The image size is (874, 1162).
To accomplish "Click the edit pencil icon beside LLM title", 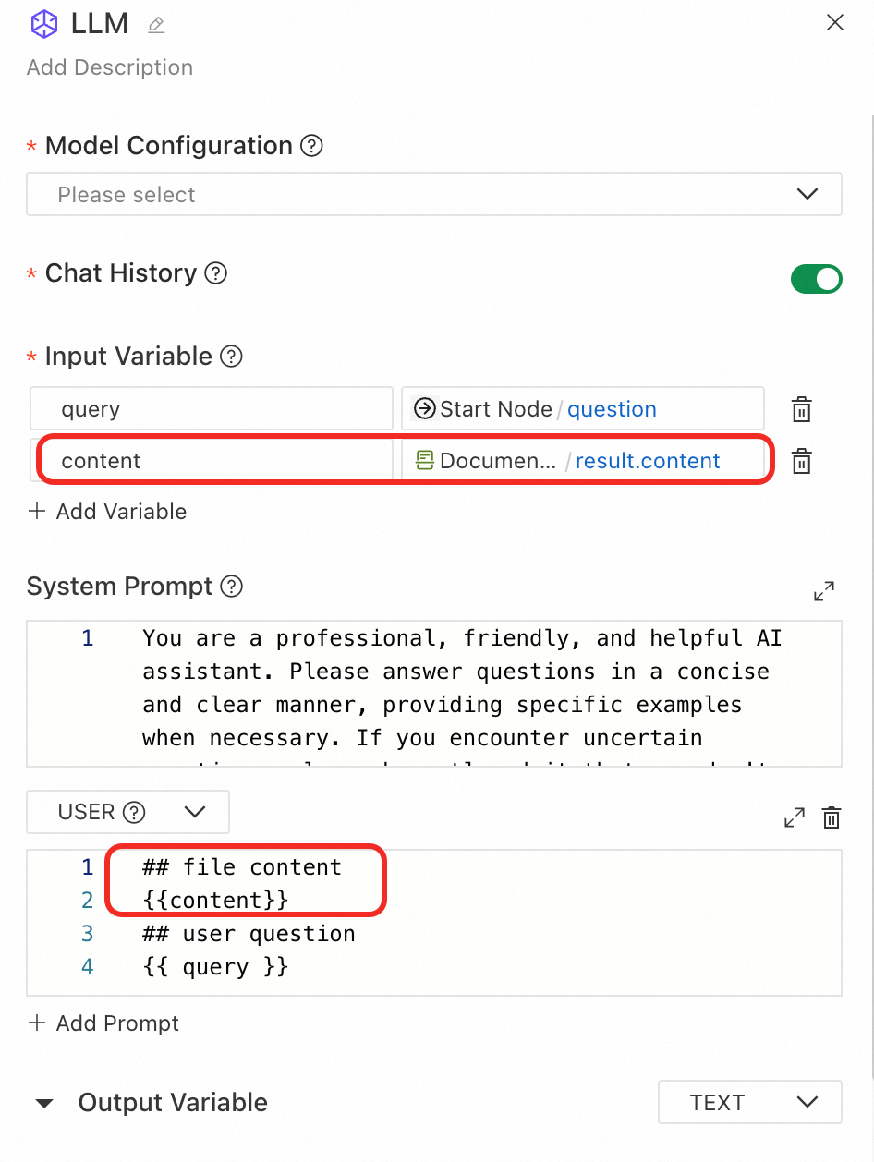I will [x=156, y=25].
